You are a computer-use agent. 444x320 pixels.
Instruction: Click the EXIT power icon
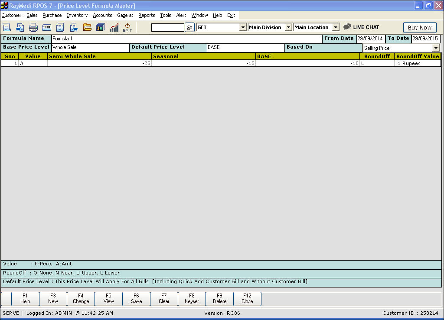127,27
